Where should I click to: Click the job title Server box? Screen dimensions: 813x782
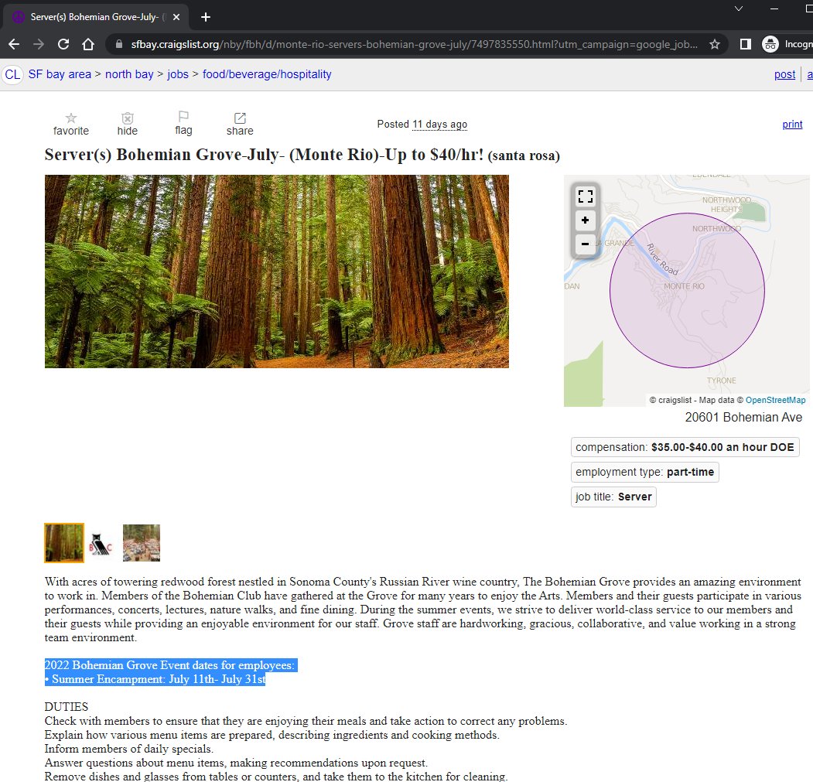pyautogui.click(x=613, y=497)
